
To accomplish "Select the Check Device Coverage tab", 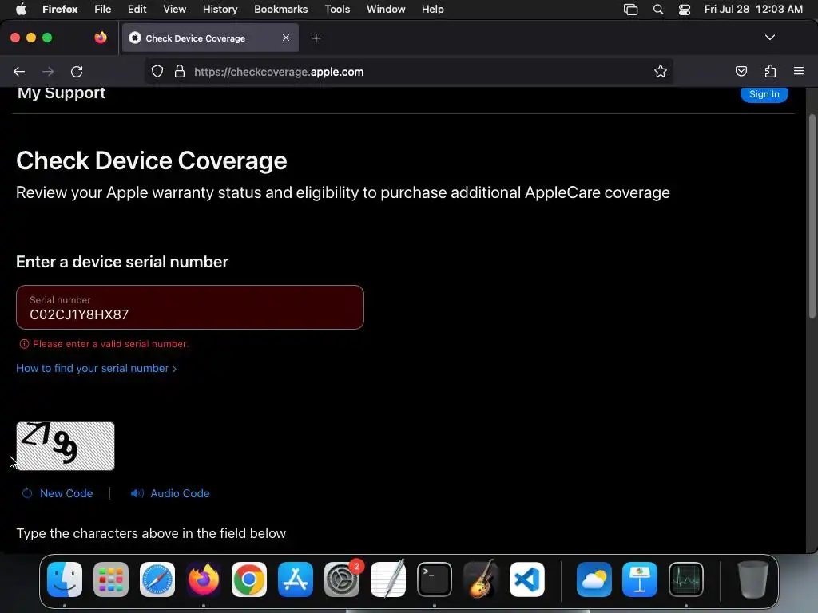I will coord(210,38).
